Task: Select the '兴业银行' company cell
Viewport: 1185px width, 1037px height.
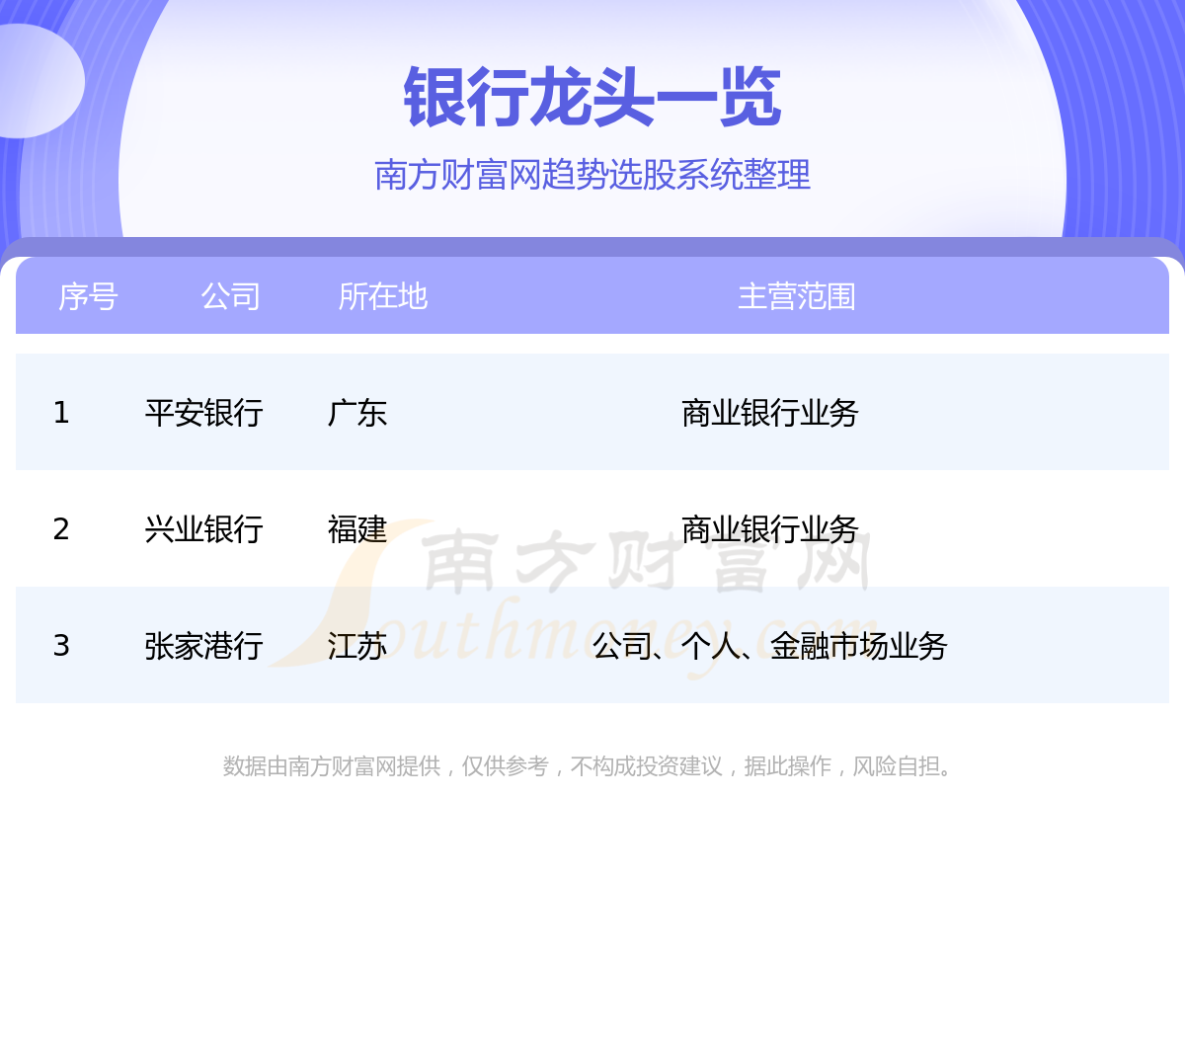Action: click(x=203, y=529)
